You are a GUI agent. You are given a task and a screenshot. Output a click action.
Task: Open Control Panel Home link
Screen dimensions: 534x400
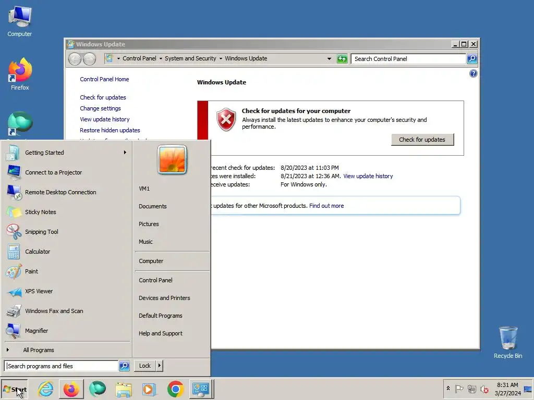104,79
